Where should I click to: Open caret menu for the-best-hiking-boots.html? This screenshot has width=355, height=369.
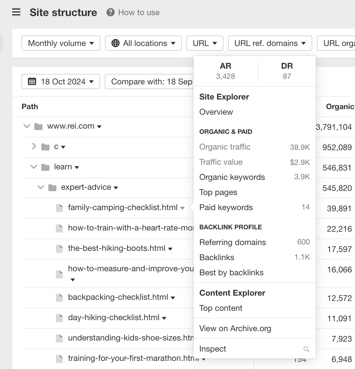(x=170, y=249)
